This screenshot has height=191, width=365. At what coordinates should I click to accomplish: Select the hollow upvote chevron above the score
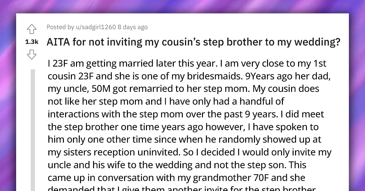32,28
